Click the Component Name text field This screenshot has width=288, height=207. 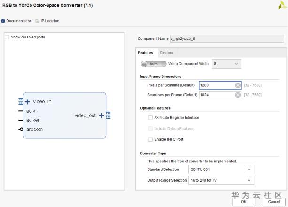coord(226,38)
